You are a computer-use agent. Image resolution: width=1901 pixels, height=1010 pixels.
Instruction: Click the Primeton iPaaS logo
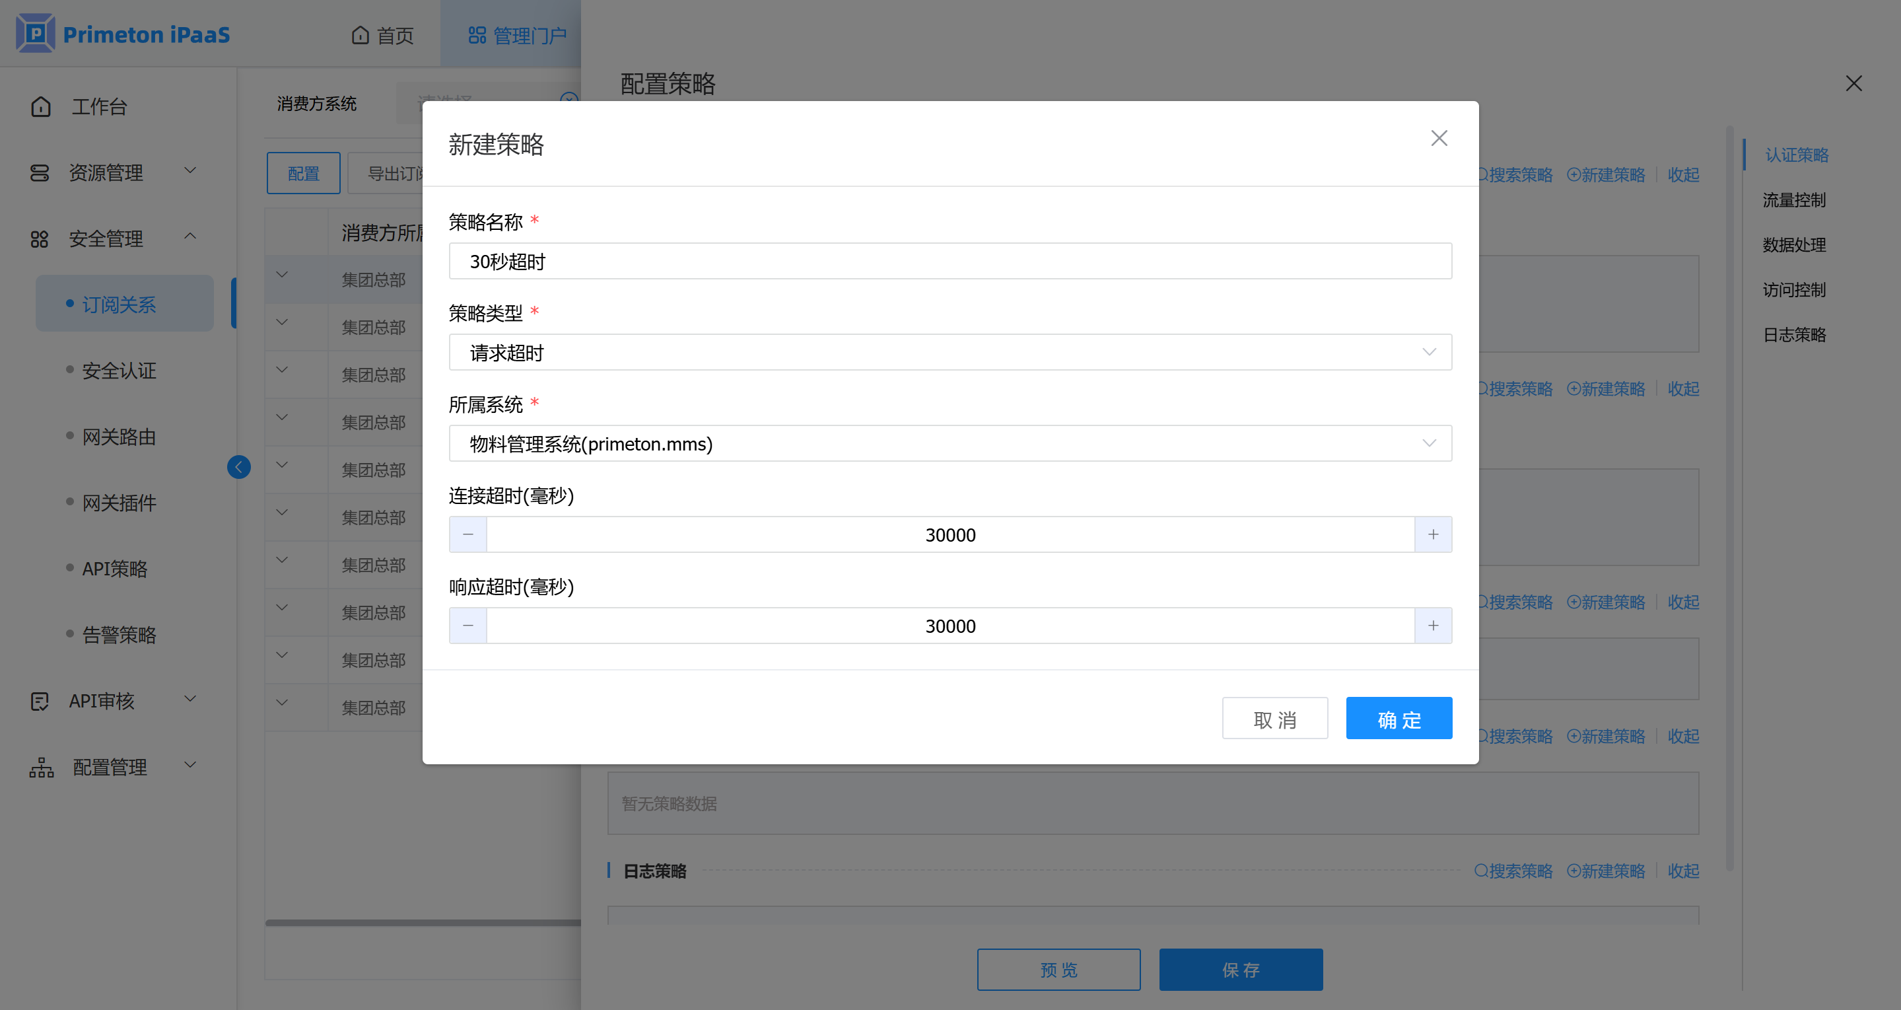(x=36, y=33)
